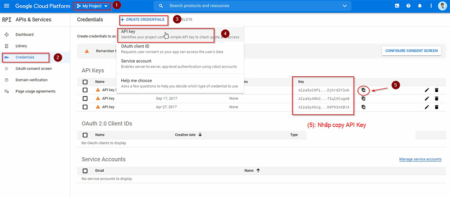Click CONFIGURE CONSENT SCREEN button
Viewport: 450px width, 197px height.
(x=411, y=51)
